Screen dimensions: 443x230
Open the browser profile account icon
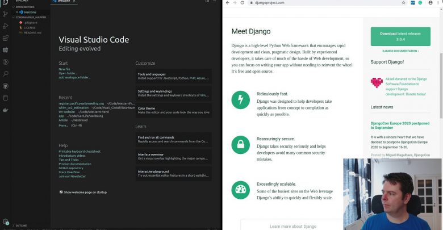point(431,2)
